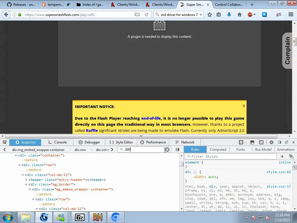This screenshot has width=297, height=223.
Task: Open devtools settings gear
Action: (271, 142)
